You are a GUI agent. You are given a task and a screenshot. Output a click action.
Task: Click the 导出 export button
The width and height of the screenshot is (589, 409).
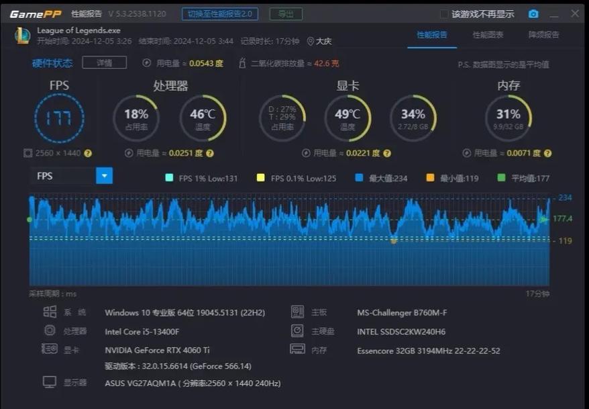[x=285, y=13]
